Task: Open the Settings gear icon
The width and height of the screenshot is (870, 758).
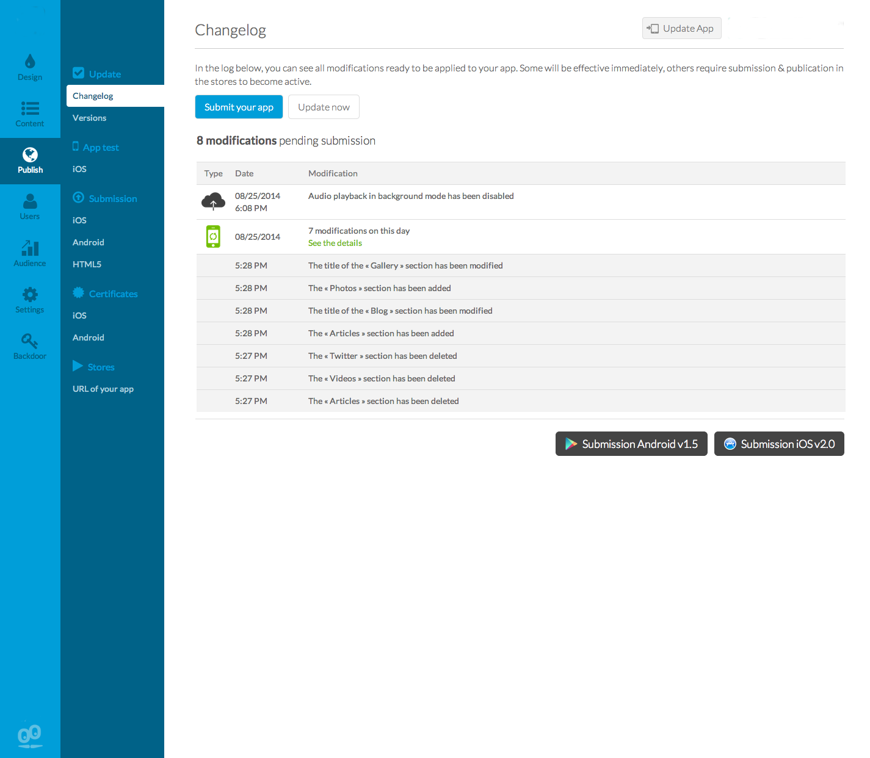Action: click(30, 295)
